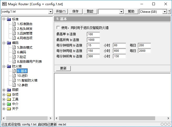Select 1.标准路由 in the tree
The width and height of the screenshot is (172, 127).
tap(24, 24)
